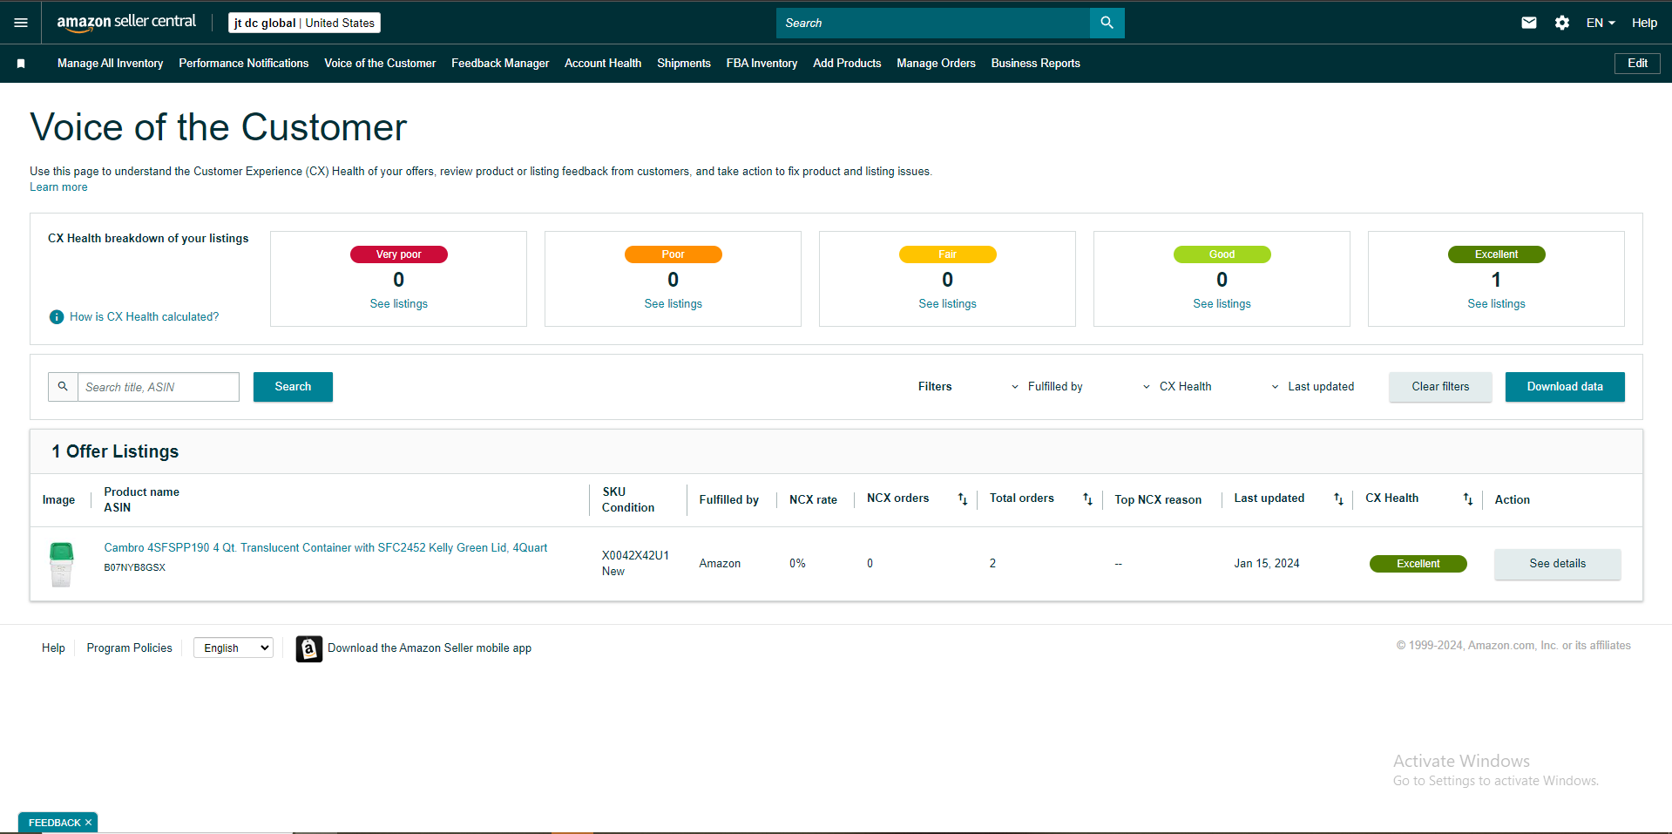
Task: Click the Help link in header
Action: click(x=1644, y=23)
